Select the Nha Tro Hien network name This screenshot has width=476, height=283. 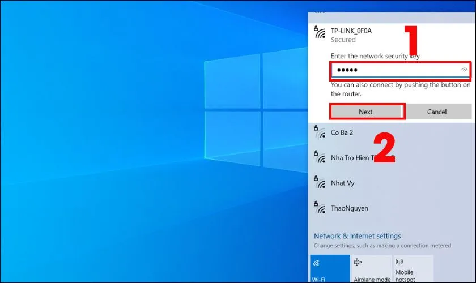pos(357,158)
